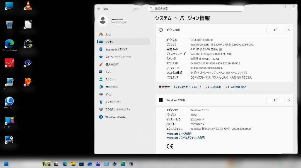Open the This PC monitor desktop shortcut
The image size is (301, 168).
pos(9,6)
